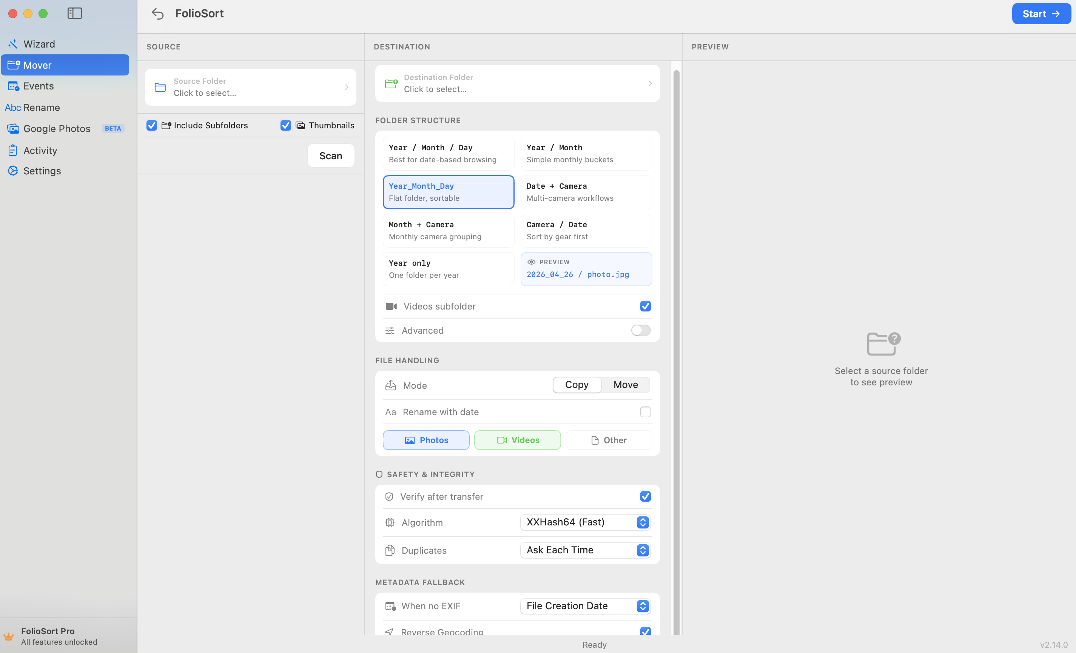Click the back arrow icon beside FolioSort

(158, 14)
